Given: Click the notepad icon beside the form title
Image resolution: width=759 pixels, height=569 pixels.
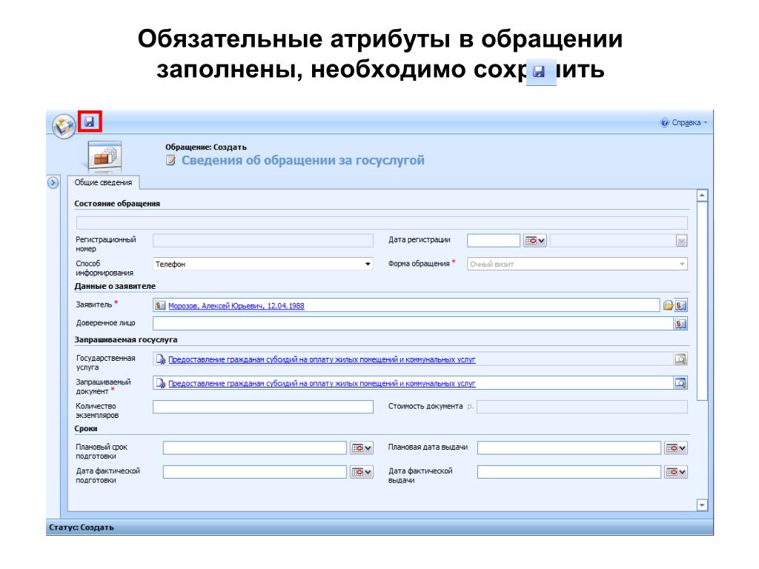Looking at the screenshot, I should point(170,160).
